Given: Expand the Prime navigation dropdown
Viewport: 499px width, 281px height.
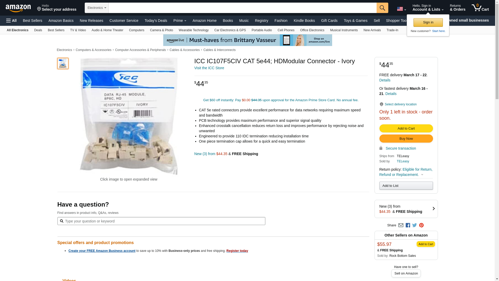Looking at the screenshot, I should (x=180, y=21).
